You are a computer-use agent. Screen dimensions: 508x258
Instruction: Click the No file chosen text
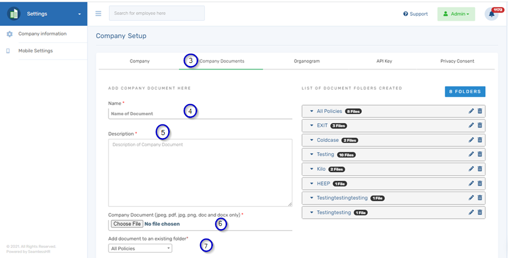pos(162,223)
